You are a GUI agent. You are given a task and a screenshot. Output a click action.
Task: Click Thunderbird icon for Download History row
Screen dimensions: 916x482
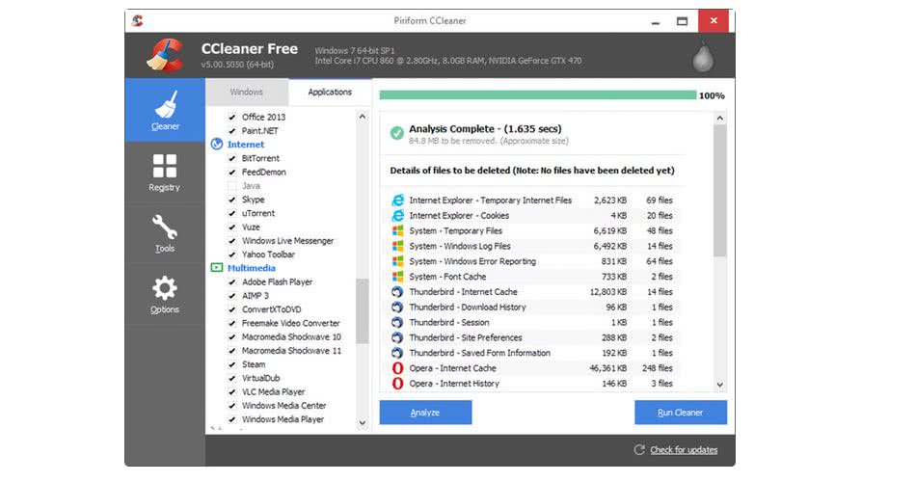point(397,307)
